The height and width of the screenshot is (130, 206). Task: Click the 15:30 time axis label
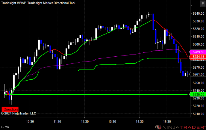click(x=167, y=121)
